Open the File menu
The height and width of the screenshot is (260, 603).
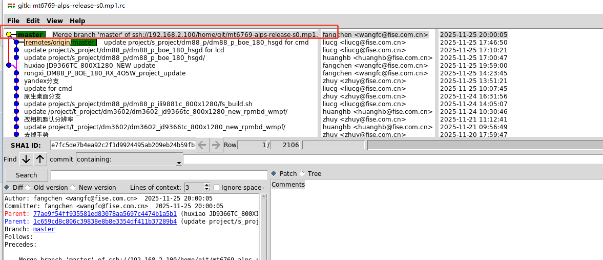click(13, 21)
